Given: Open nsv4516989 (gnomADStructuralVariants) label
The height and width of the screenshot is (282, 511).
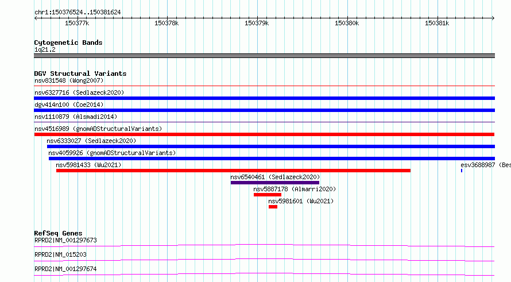Looking at the screenshot, I should click(98, 129).
